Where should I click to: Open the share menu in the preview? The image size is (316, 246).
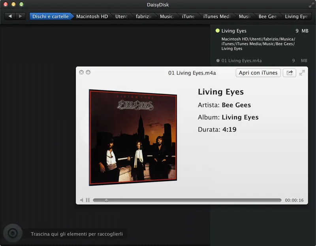(290, 73)
